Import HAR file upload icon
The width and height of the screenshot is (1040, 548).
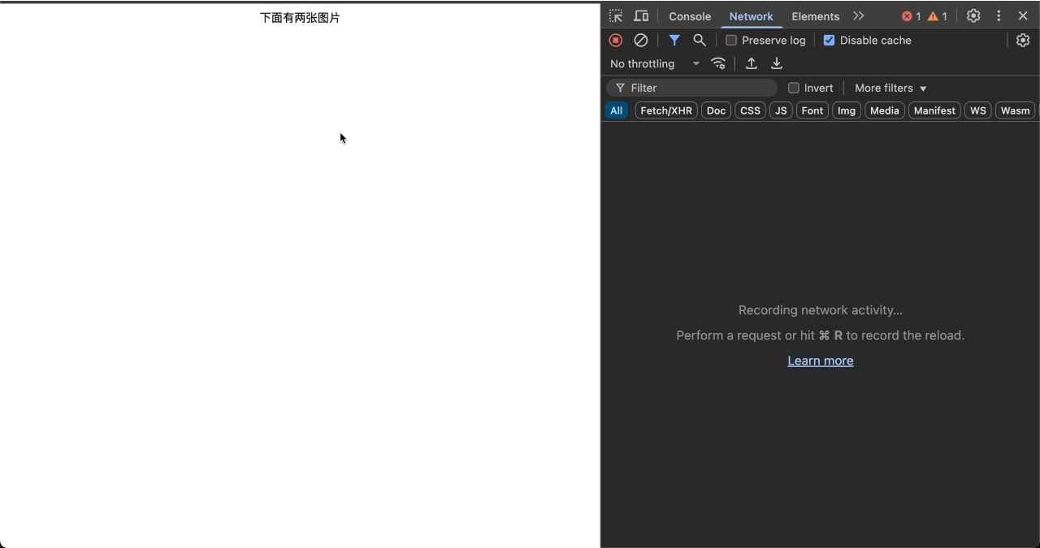pyautogui.click(x=752, y=63)
